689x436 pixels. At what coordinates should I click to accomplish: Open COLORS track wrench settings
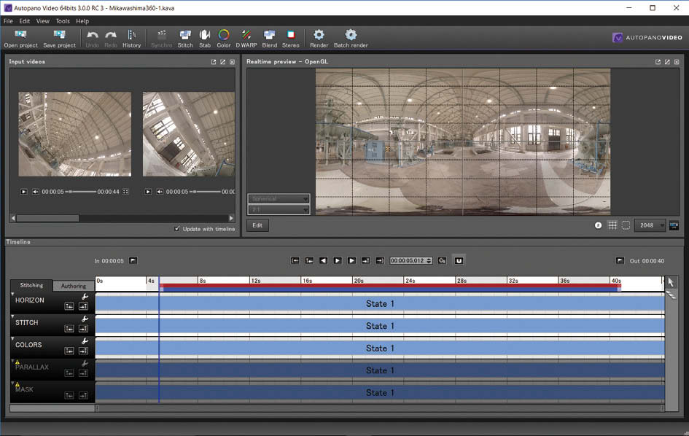(85, 341)
